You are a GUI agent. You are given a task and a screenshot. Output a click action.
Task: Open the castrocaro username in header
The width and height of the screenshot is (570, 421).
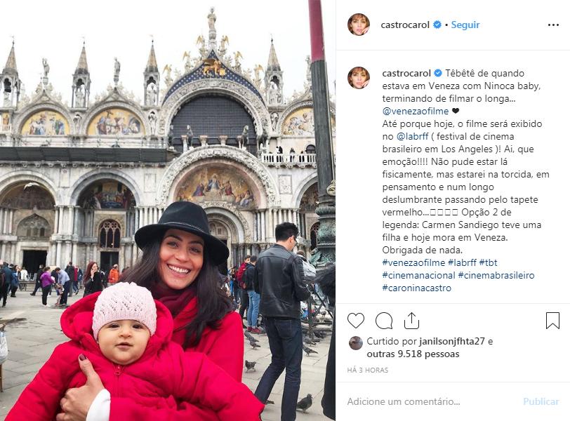405,25
